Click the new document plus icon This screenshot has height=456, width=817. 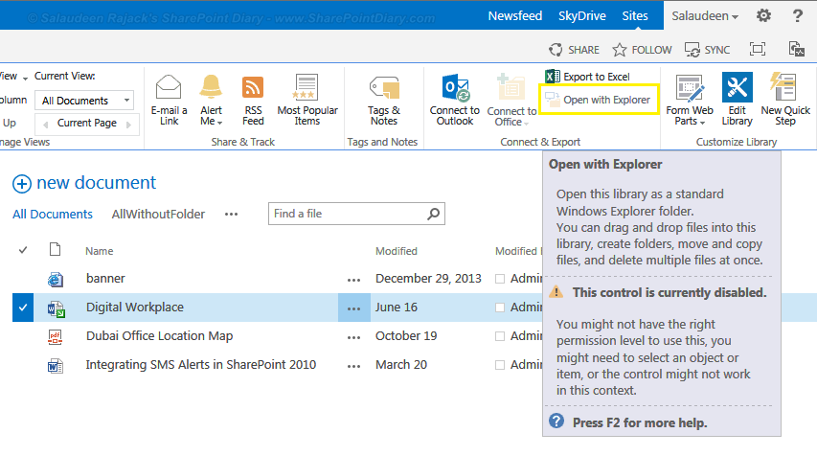(22, 183)
